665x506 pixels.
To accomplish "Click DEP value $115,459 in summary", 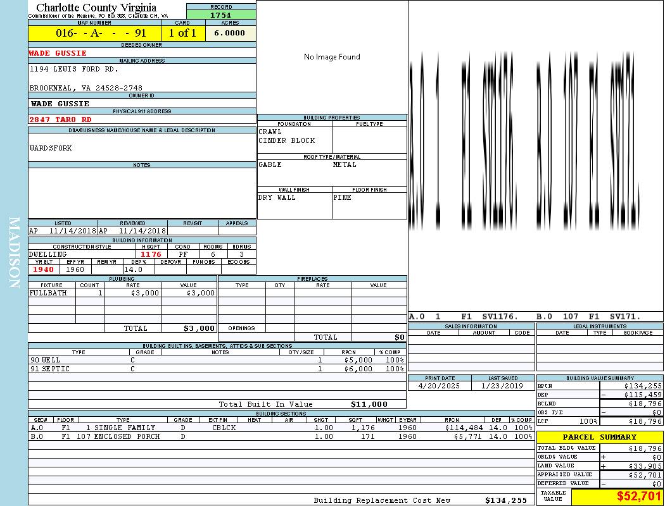I will pyautogui.click(x=643, y=395).
